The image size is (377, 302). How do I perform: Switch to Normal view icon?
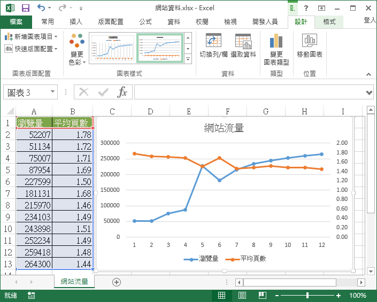tap(221, 295)
